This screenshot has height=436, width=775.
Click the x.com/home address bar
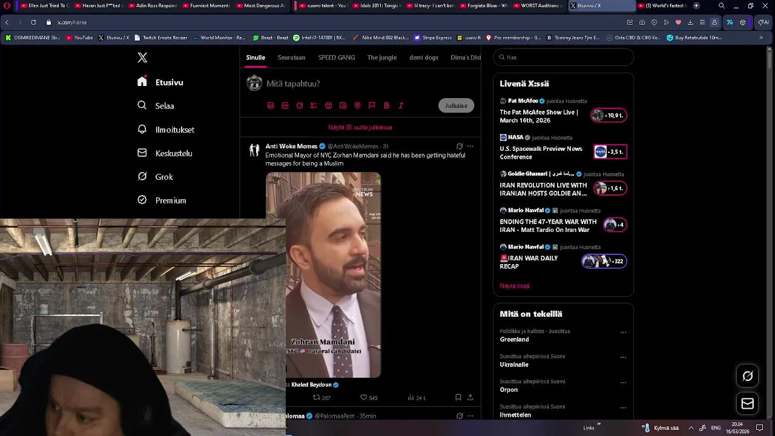coord(72,22)
